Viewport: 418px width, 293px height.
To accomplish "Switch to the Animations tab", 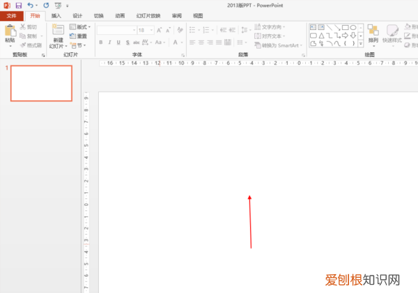I will point(120,16).
